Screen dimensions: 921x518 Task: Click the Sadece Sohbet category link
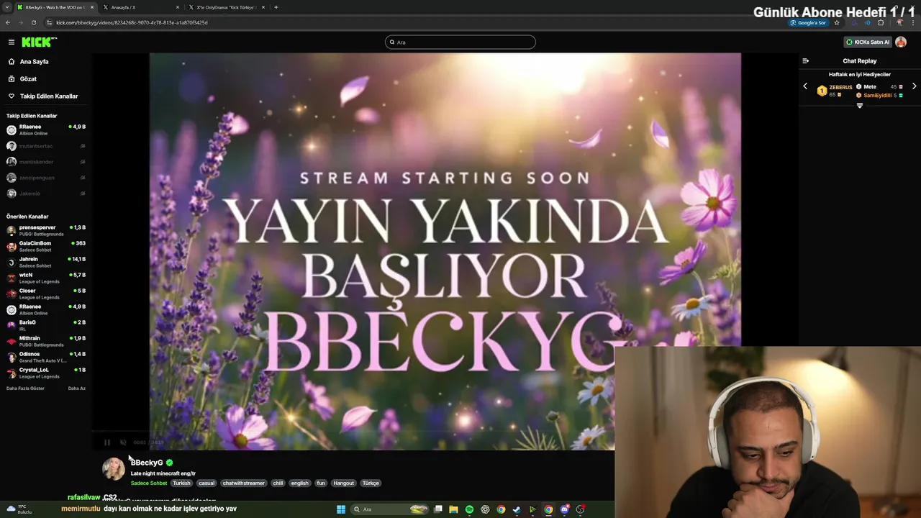click(149, 483)
